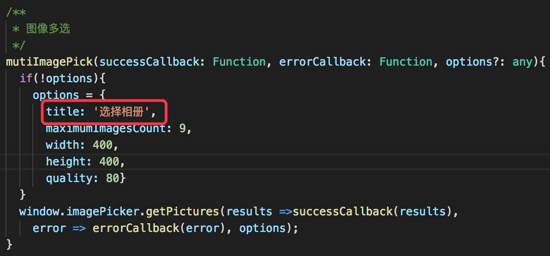Click the quality value 80

point(112,178)
